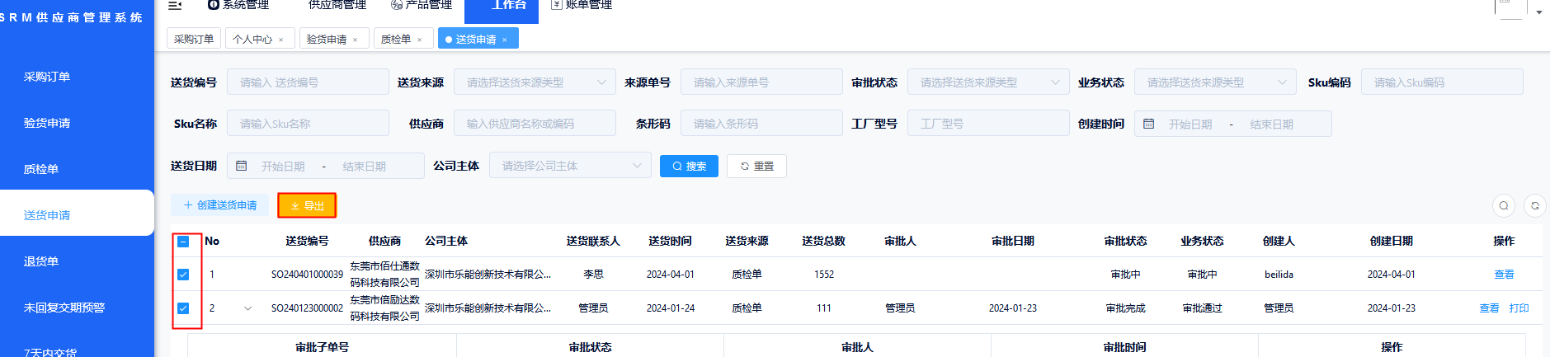Toggle the select-all checkbox in table header
This screenshot has height=357, width=1550.
pos(183,242)
